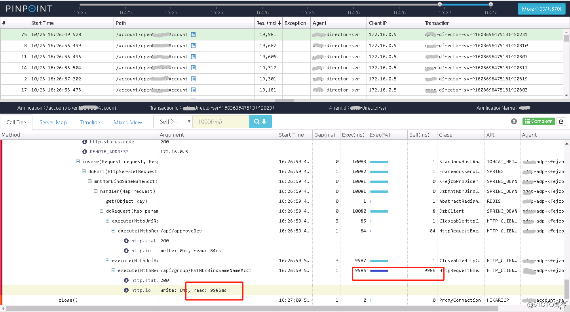Image resolution: width=570 pixels, height=312 pixels.
Task: Click the response time 19,317 cell
Action: [x=268, y=68]
